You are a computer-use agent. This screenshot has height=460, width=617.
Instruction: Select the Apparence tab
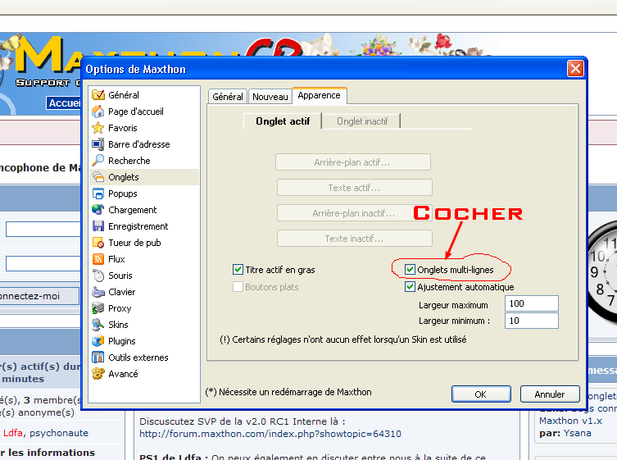click(319, 95)
